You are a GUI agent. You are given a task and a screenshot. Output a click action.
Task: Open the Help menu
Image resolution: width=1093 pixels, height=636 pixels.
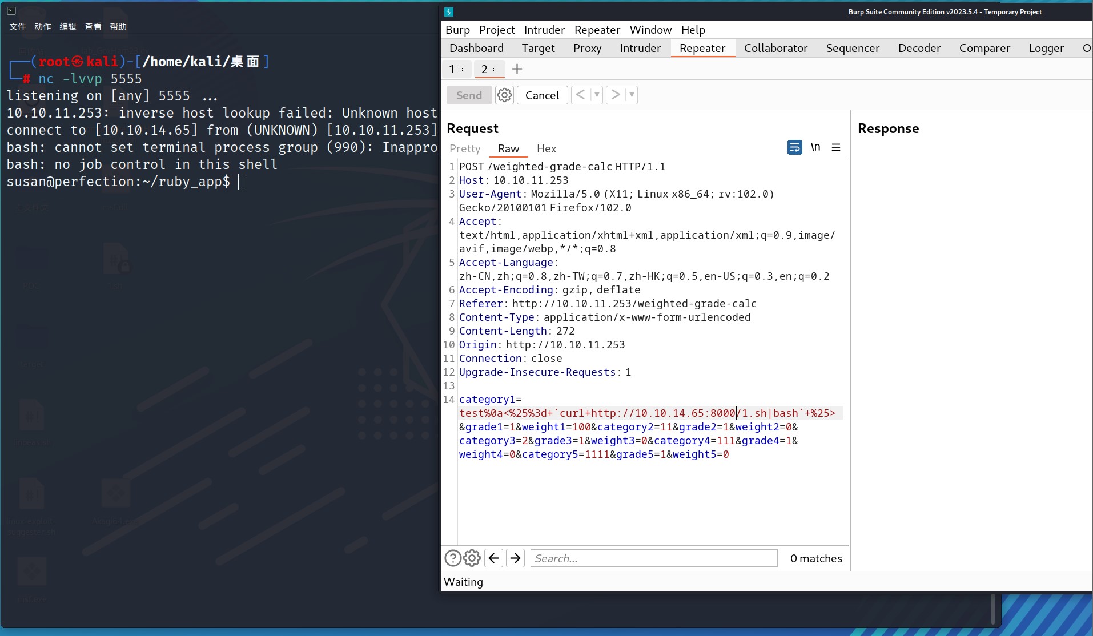pyautogui.click(x=693, y=30)
